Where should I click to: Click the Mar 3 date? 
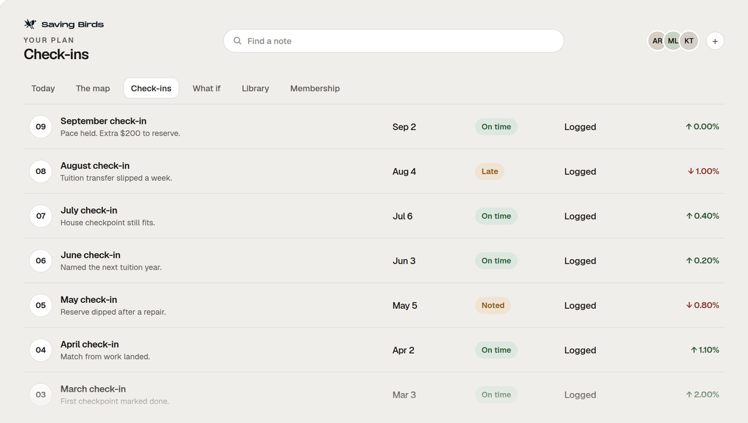[x=404, y=395]
